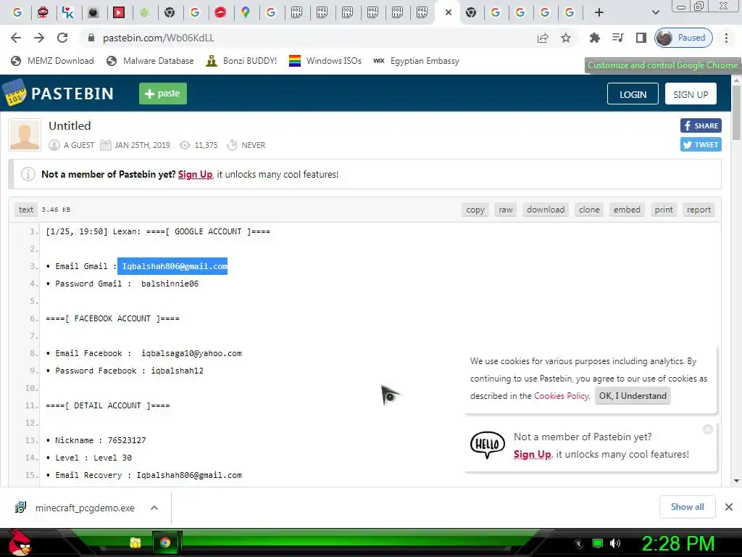Clone this paste

pos(589,210)
